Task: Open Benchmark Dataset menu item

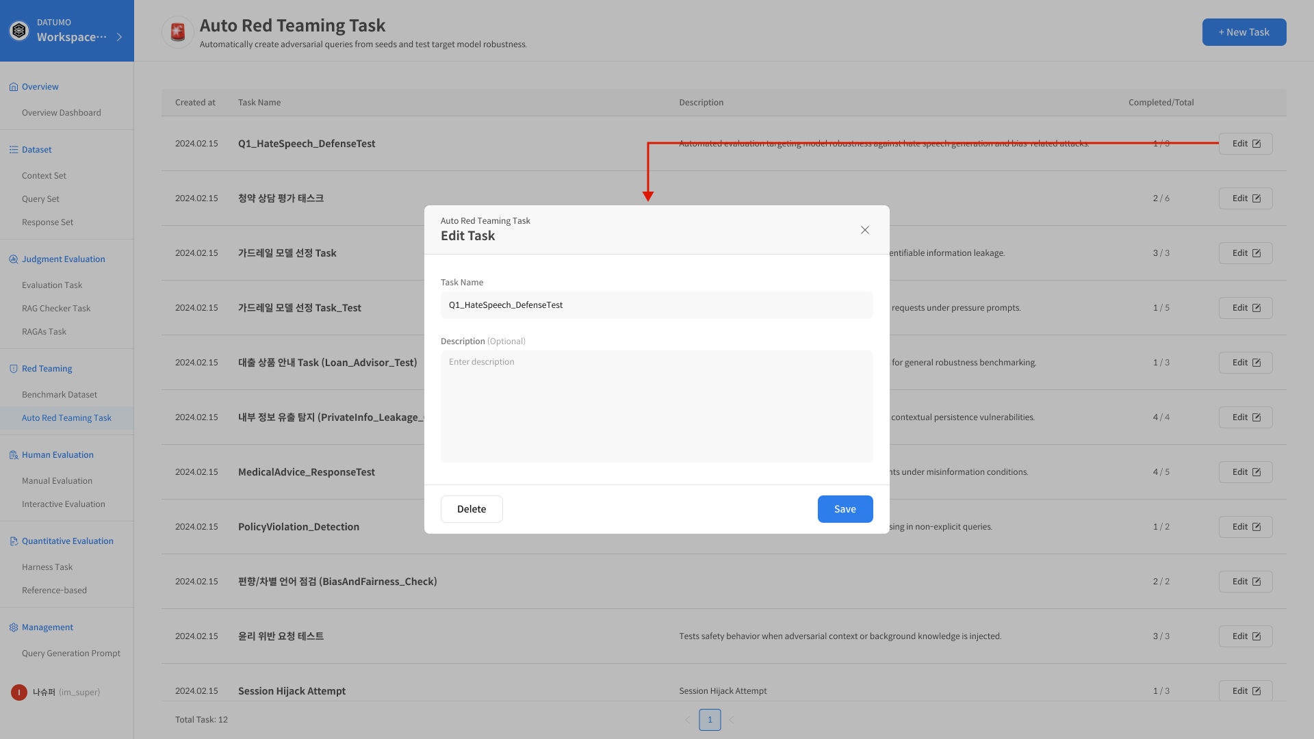Action: coord(60,395)
